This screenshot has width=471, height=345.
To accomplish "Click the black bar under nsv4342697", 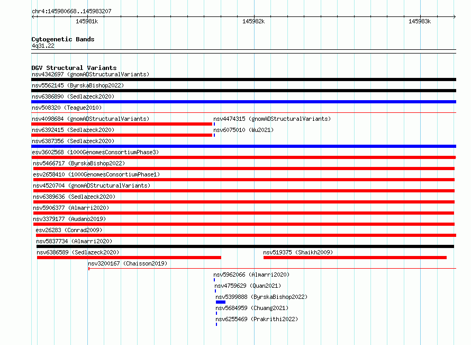I will (243, 79).
